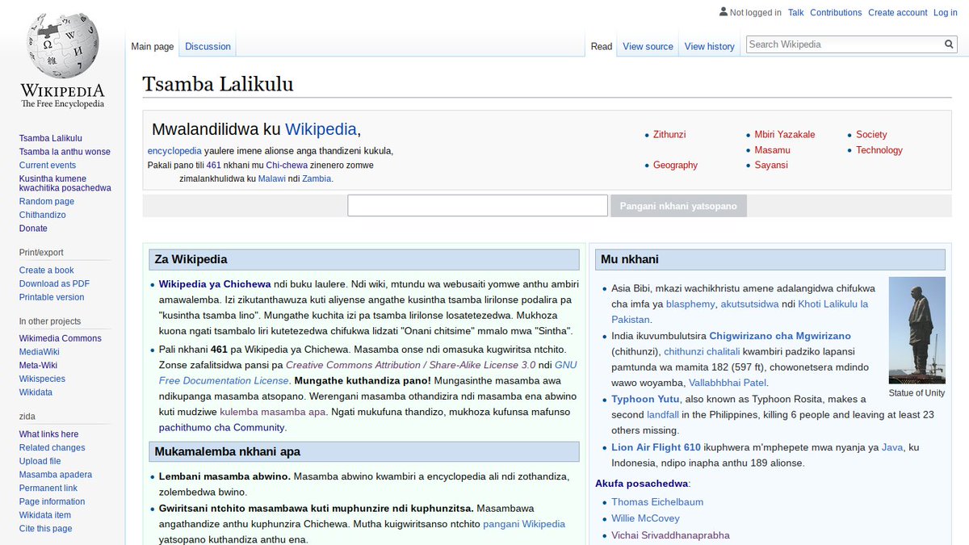Click the new article title input box

click(477, 206)
